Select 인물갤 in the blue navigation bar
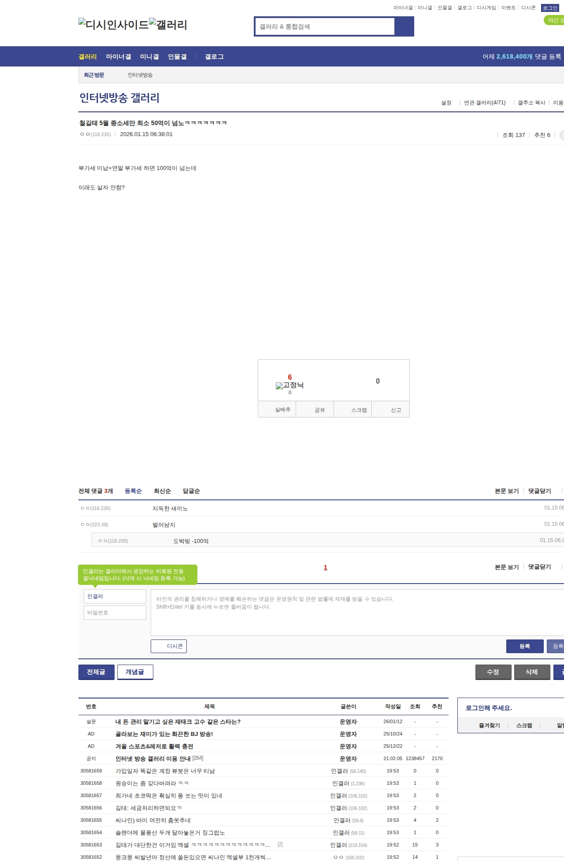The image size is (564, 861). click(x=177, y=57)
